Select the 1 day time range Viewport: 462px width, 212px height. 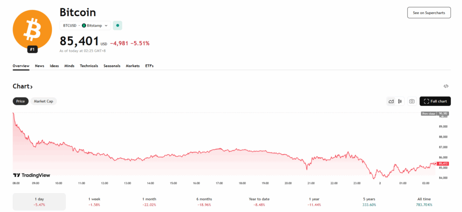39,202
